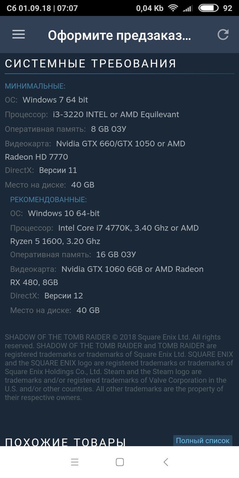Tap the "Оформите предзаказ…" page title
Viewport: 239px width, 478px height.
point(119,35)
